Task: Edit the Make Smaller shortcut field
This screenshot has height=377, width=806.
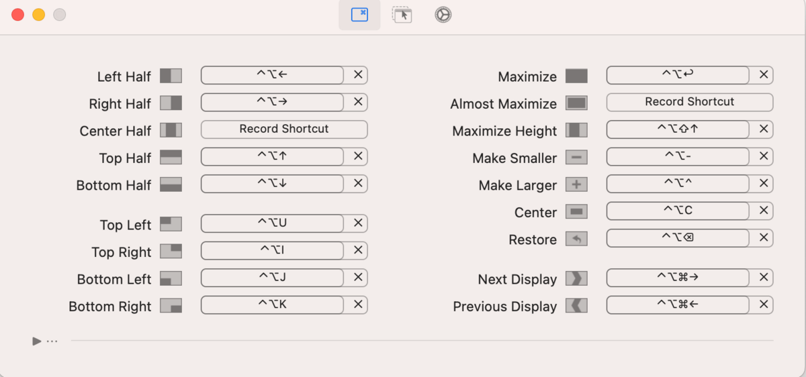Action: (x=678, y=156)
